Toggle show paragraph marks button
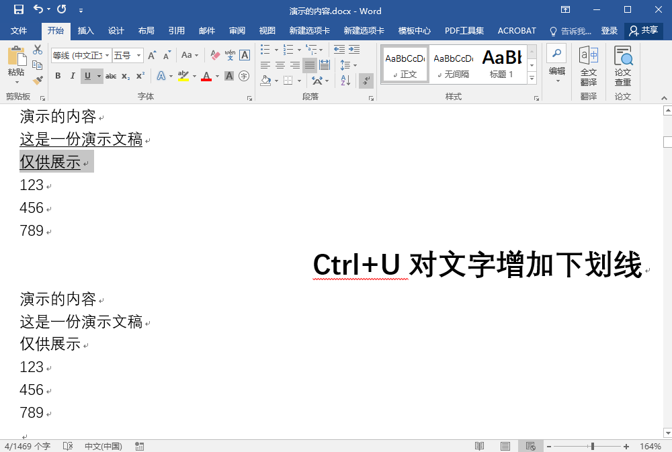The image size is (672, 452). click(366, 81)
